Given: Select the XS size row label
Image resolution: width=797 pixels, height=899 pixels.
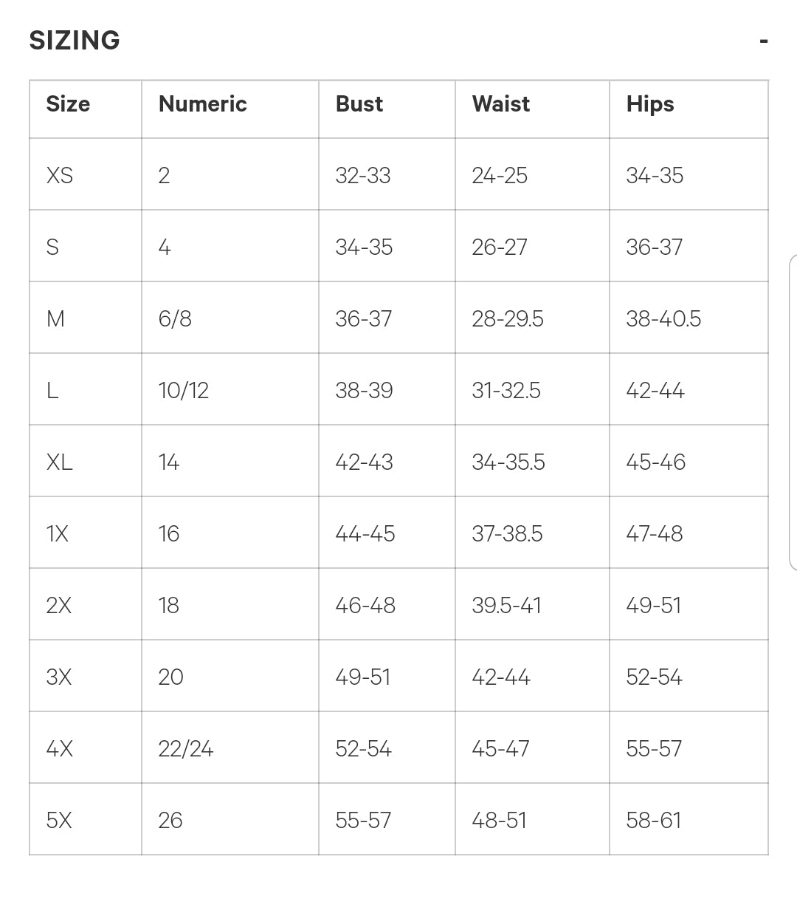Looking at the screenshot, I should (x=60, y=176).
